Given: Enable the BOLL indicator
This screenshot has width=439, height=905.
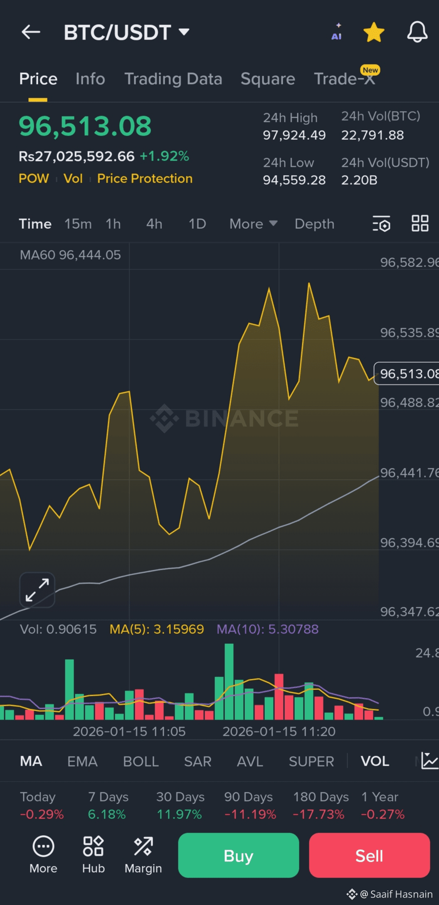Looking at the screenshot, I should point(141,761).
